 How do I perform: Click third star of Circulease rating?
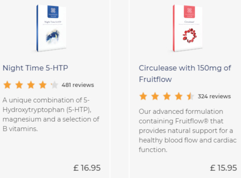click(x=167, y=96)
